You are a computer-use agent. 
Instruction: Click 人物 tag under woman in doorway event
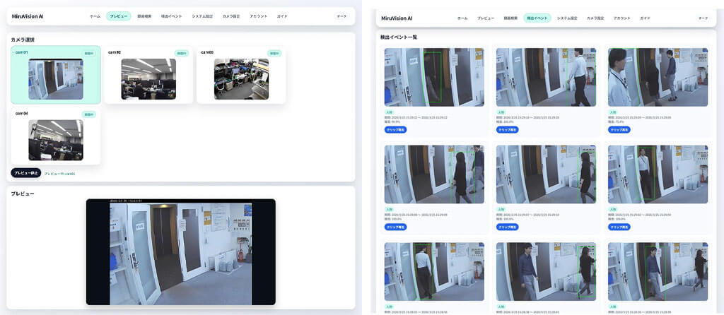(613, 209)
